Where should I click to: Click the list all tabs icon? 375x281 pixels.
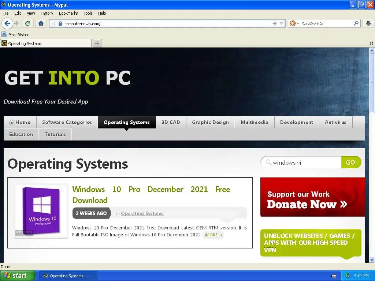(371, 43)
